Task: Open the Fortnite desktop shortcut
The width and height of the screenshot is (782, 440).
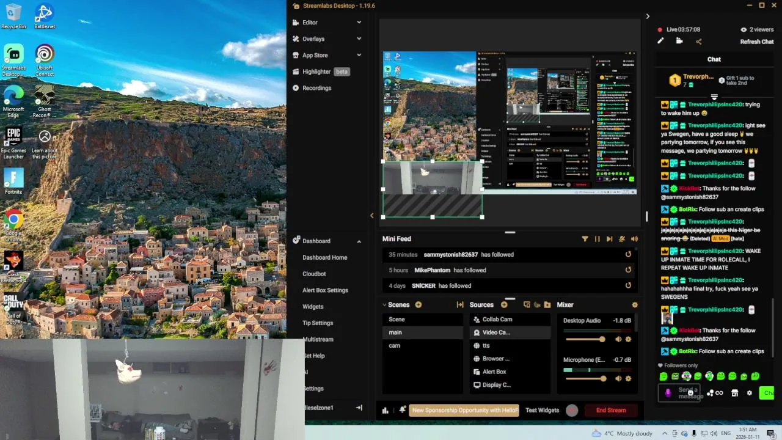Action: click(x=13, y=182)
